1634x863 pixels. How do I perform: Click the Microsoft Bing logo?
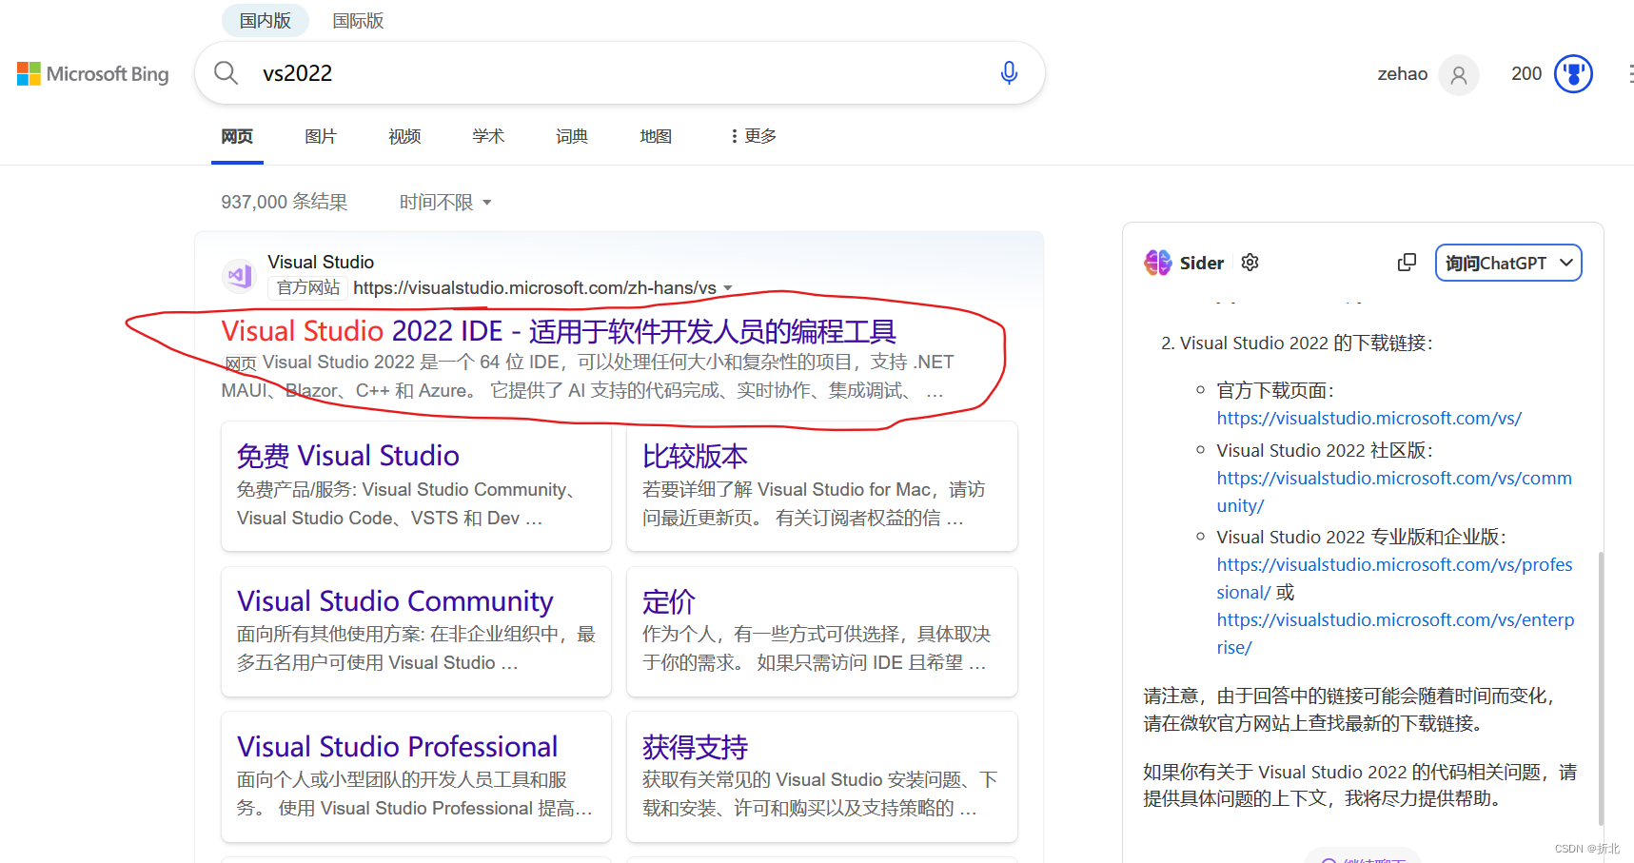click(92, 73)
